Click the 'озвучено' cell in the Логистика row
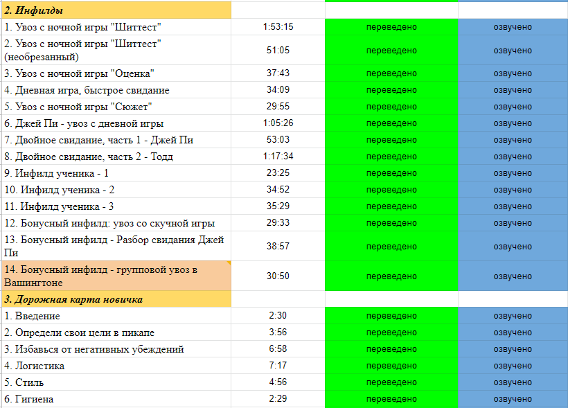Screen dimensions: 568x408 tap(513, 366)
